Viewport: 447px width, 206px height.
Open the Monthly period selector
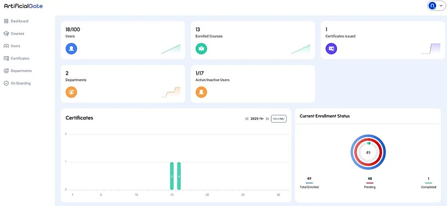[x=279, y=119]
